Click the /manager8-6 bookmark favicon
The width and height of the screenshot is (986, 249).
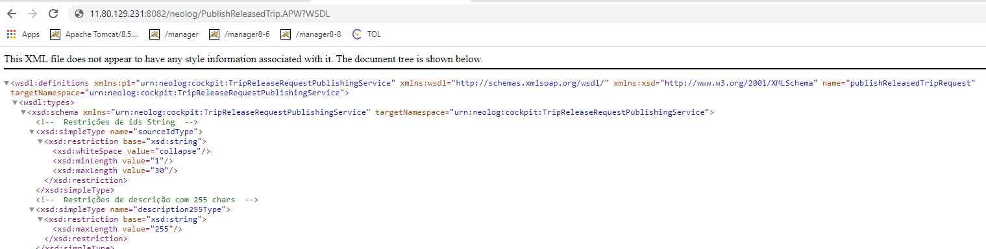[x=214, y=34]
